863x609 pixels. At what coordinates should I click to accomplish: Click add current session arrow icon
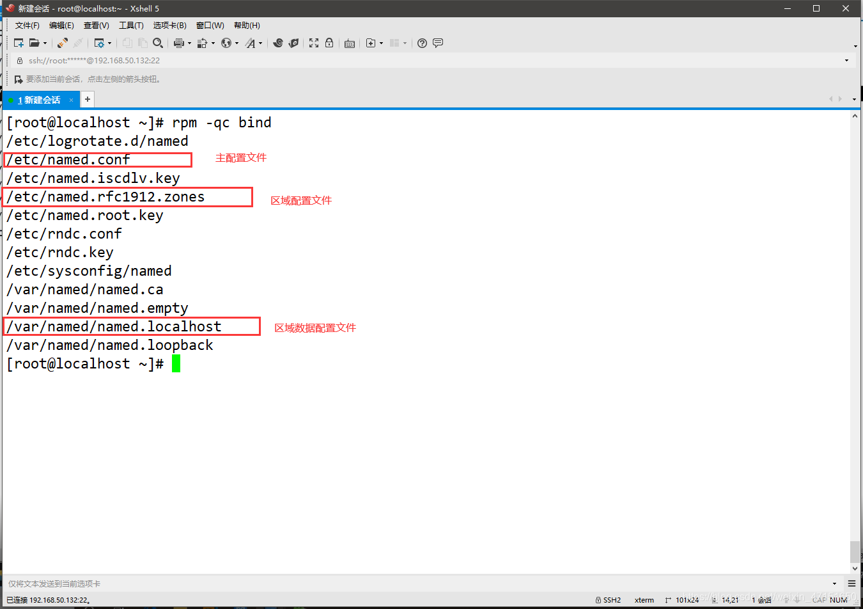[x=19, y=79]
